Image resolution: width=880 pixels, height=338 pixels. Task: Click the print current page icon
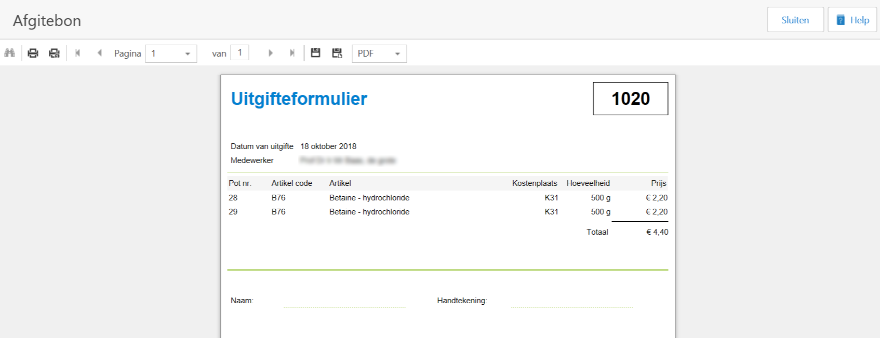[x=54, y=53]
